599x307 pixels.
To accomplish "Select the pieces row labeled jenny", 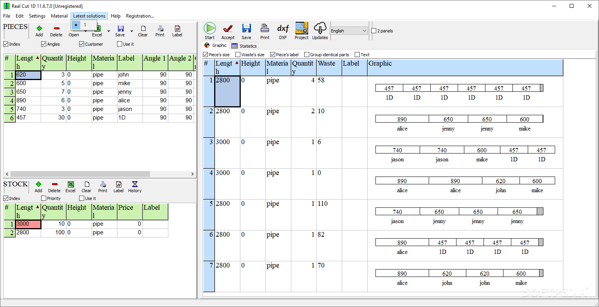I will pyautogui.click(x=99, y=92).
